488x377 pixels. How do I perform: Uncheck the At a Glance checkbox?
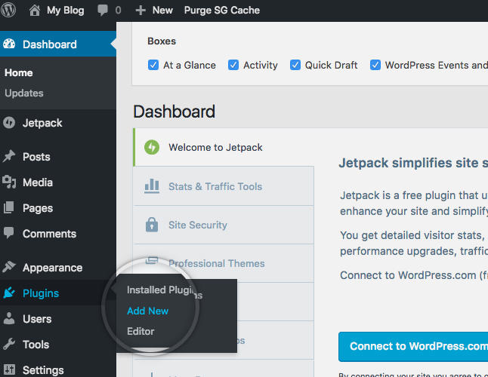154,65
